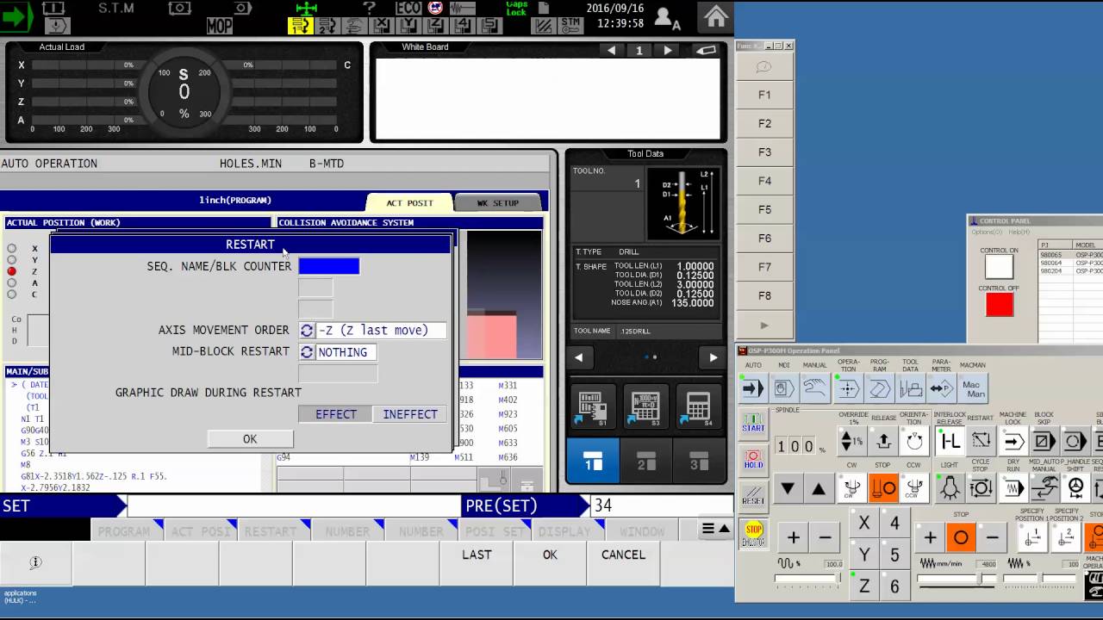Viewport: 1103px width, 620px height.
Task: Toggle INTERLOCK RELEASE on Operation Panel
Action: [x=950, y=442]
